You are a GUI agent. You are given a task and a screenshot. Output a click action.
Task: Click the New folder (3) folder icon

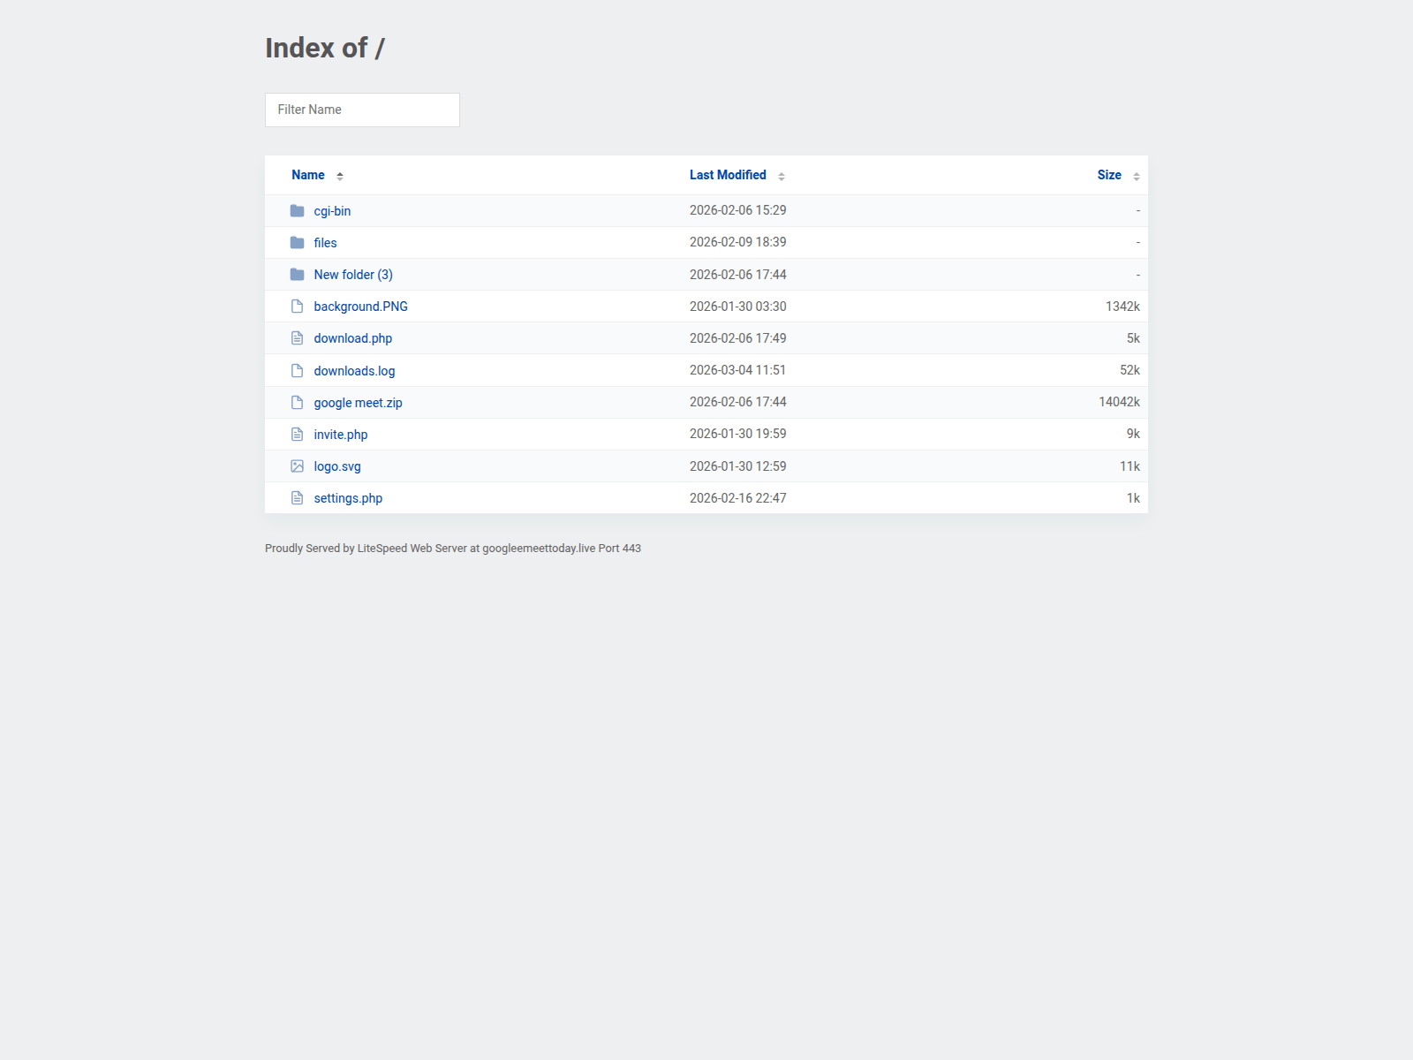click(297, 274)
